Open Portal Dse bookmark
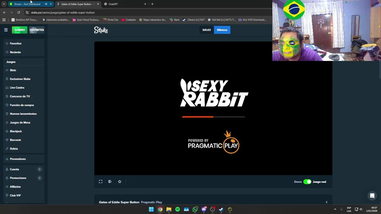Screen dimensions: 381x214 [x=110, y=20]
